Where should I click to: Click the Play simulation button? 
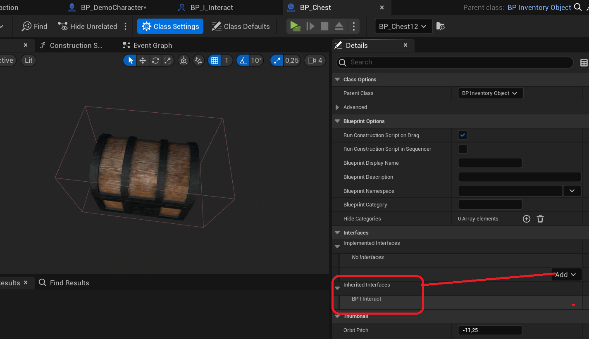[295, 26]
